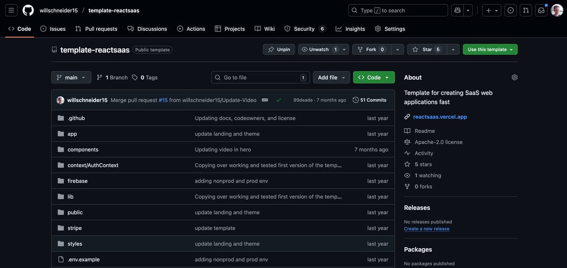Unpin the repository from profile

click(x=279, y=50)
